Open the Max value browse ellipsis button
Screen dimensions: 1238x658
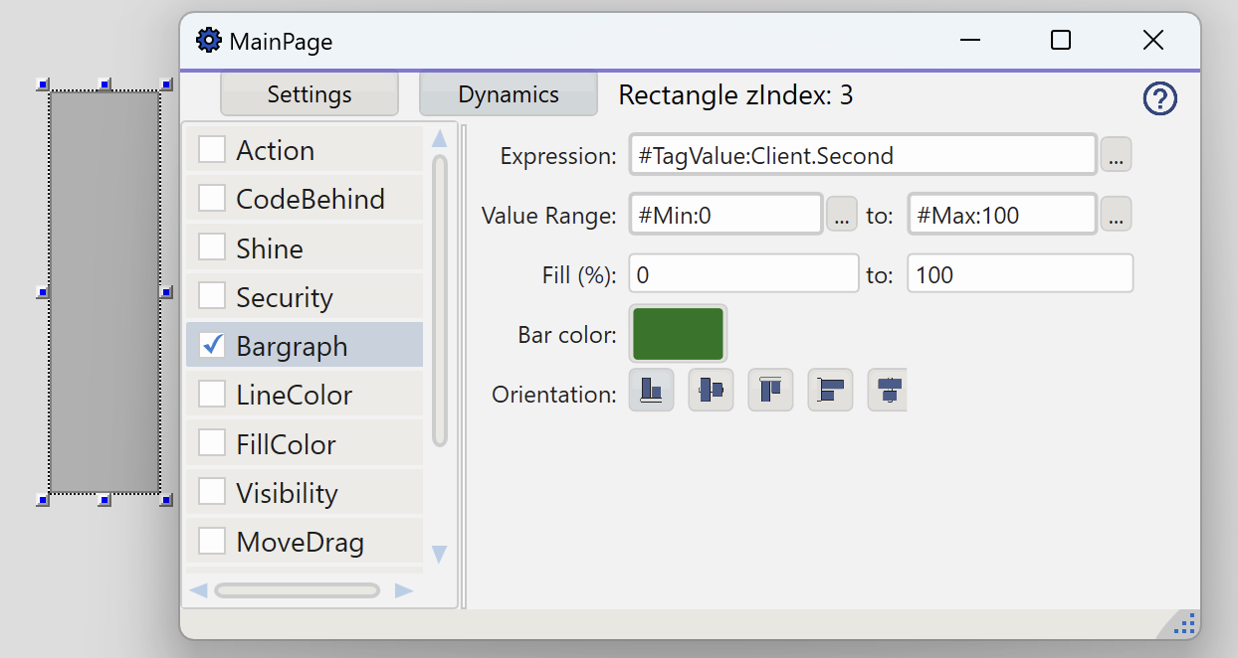click(1116, 215)
